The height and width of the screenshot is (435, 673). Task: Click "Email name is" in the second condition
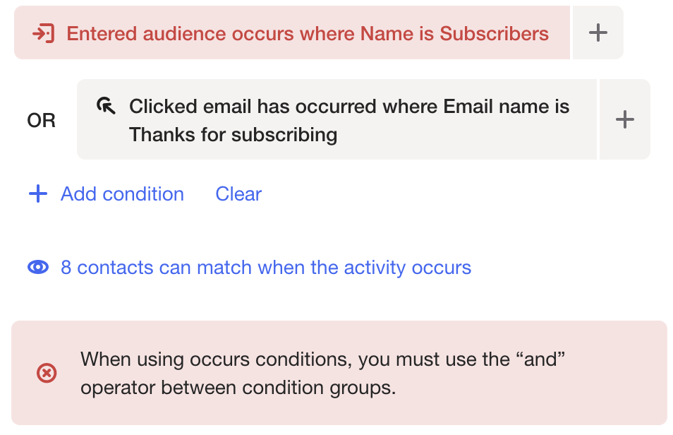(506, 107)
